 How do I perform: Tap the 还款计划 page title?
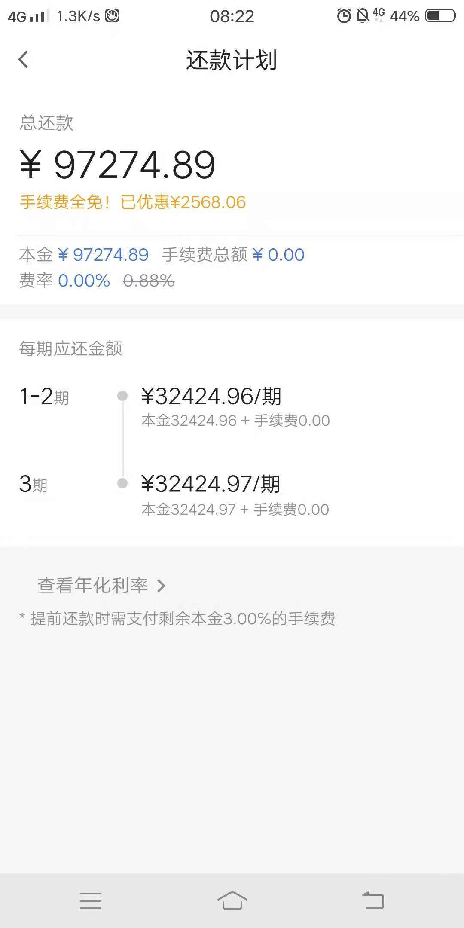click(x=231, y=60)
